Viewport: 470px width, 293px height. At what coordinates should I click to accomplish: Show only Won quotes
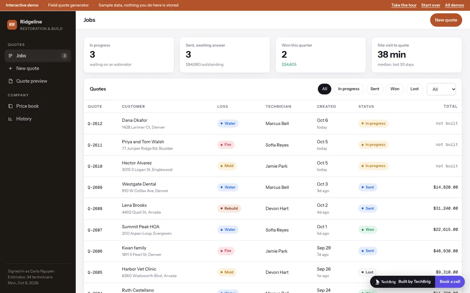[x=395, y=89]
